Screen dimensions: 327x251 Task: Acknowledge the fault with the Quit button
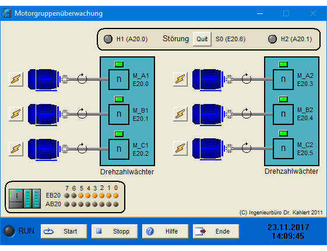[x=202, y=39]
